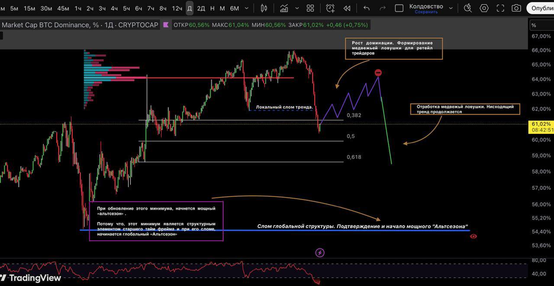
Task: Take a chart snapshot with camera icon
Action: [x=516, y=8]
